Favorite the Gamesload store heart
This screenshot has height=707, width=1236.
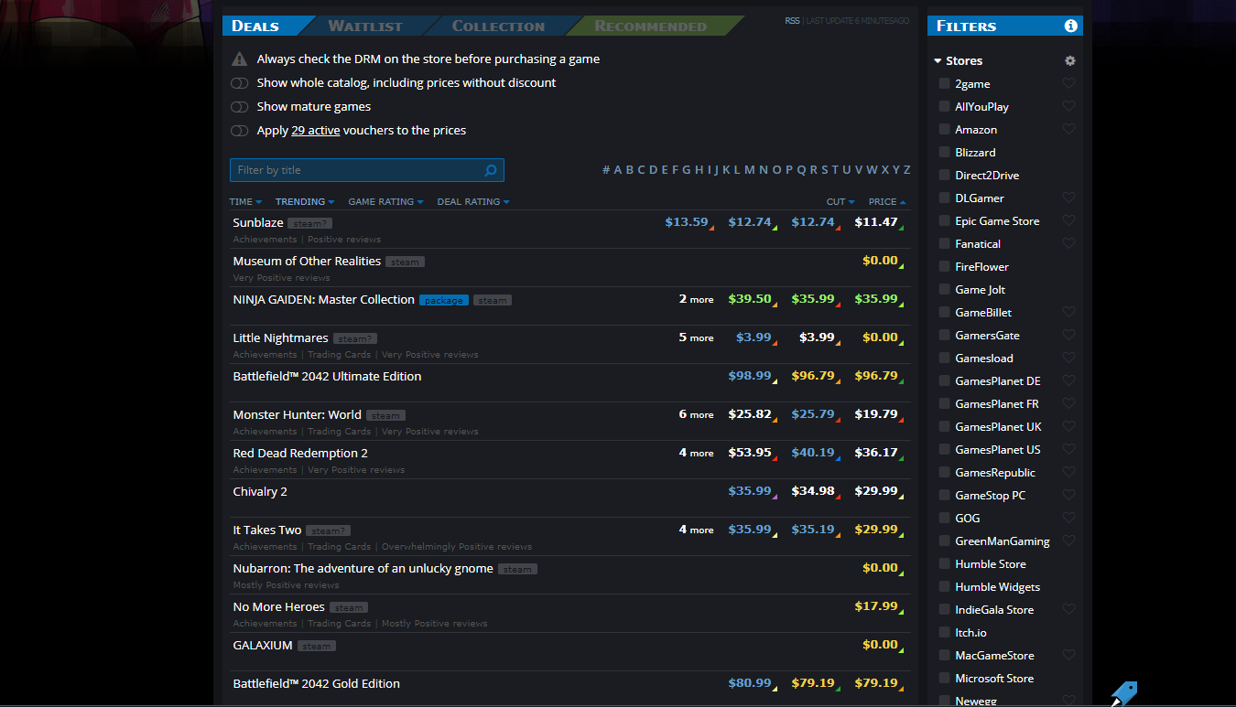click(1068, 358)
